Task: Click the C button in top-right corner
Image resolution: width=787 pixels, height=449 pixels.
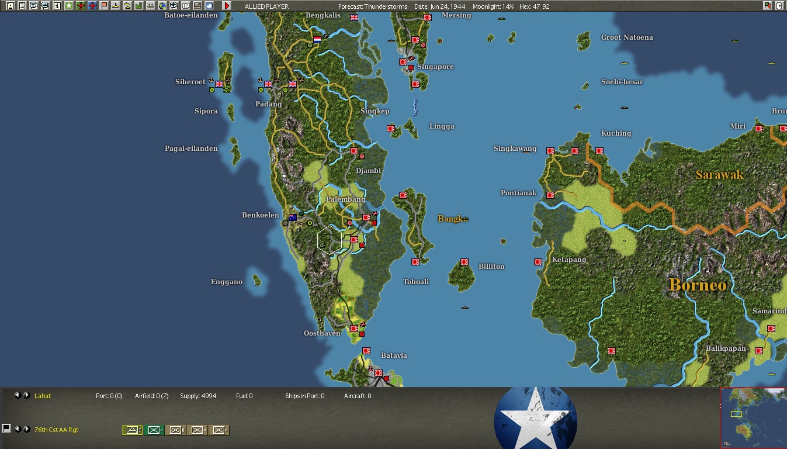Action: click(x=779, y=6)
